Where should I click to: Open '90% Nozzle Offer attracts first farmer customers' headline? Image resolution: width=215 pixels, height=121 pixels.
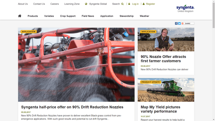pos(163,59)
